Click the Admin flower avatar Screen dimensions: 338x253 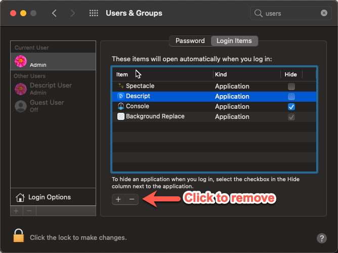point(21,61)
